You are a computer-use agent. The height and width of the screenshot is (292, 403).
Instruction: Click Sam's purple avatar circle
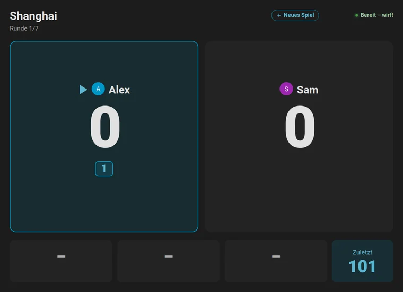pyautogui.click(x=286, y=89)
